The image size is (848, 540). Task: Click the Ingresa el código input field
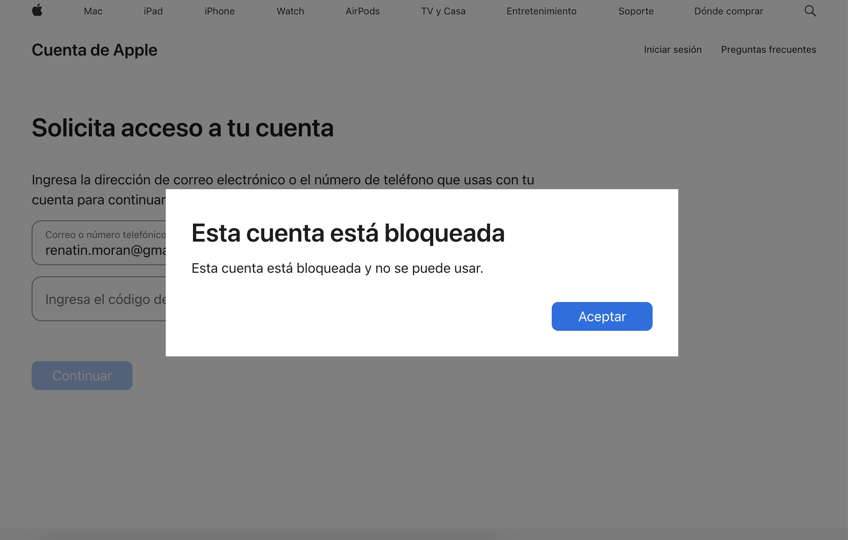click(x=99, y=299)
